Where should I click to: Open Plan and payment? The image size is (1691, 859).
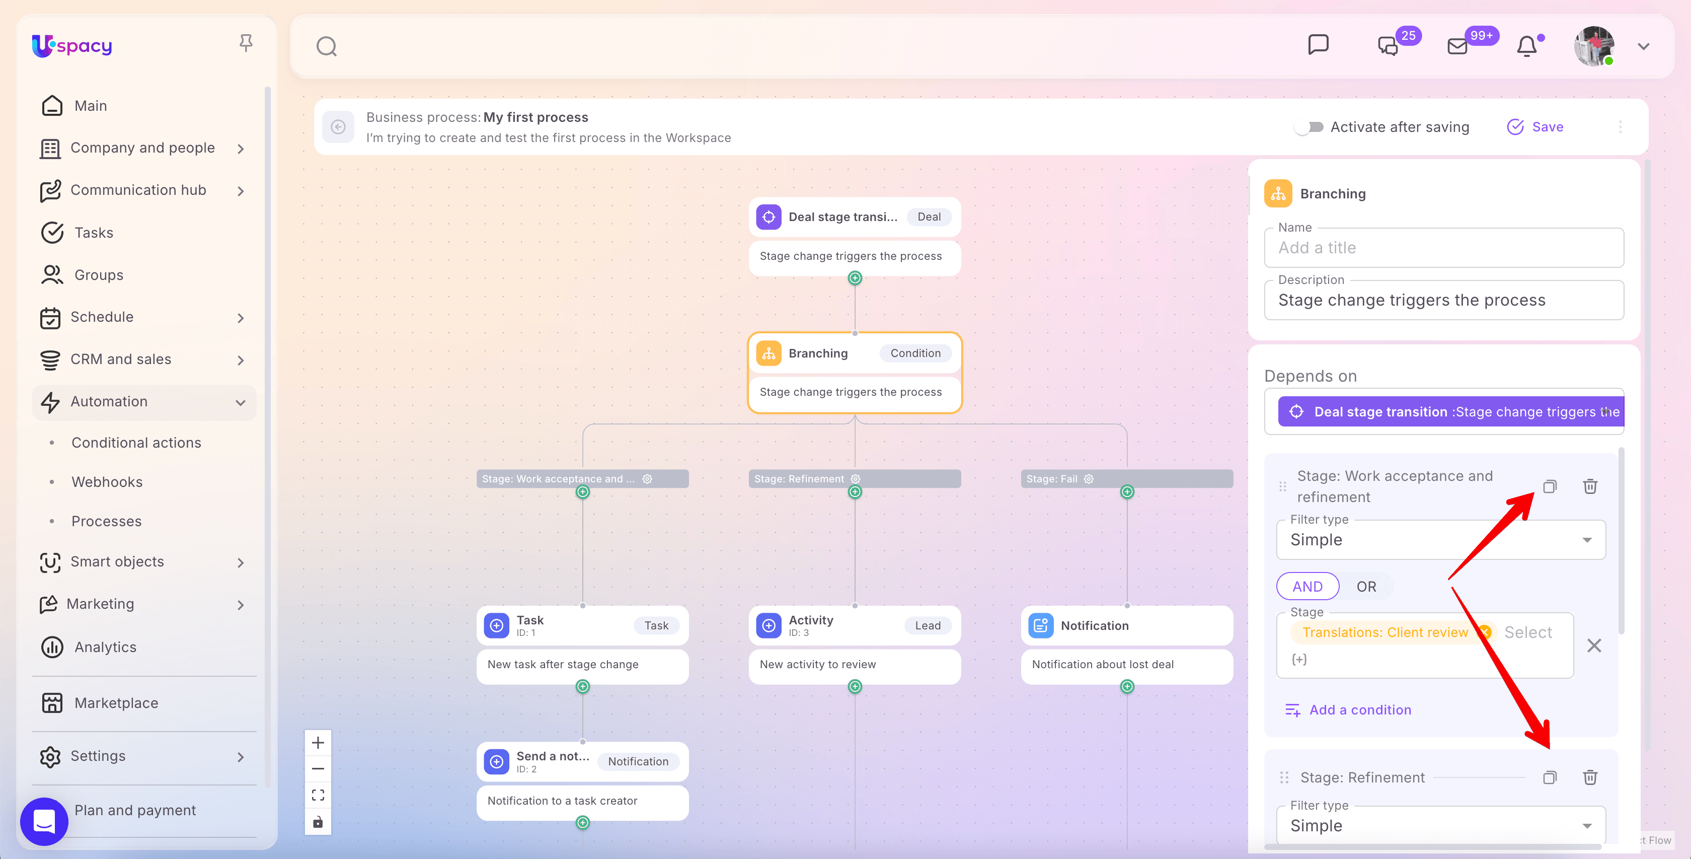coord(135,810)
